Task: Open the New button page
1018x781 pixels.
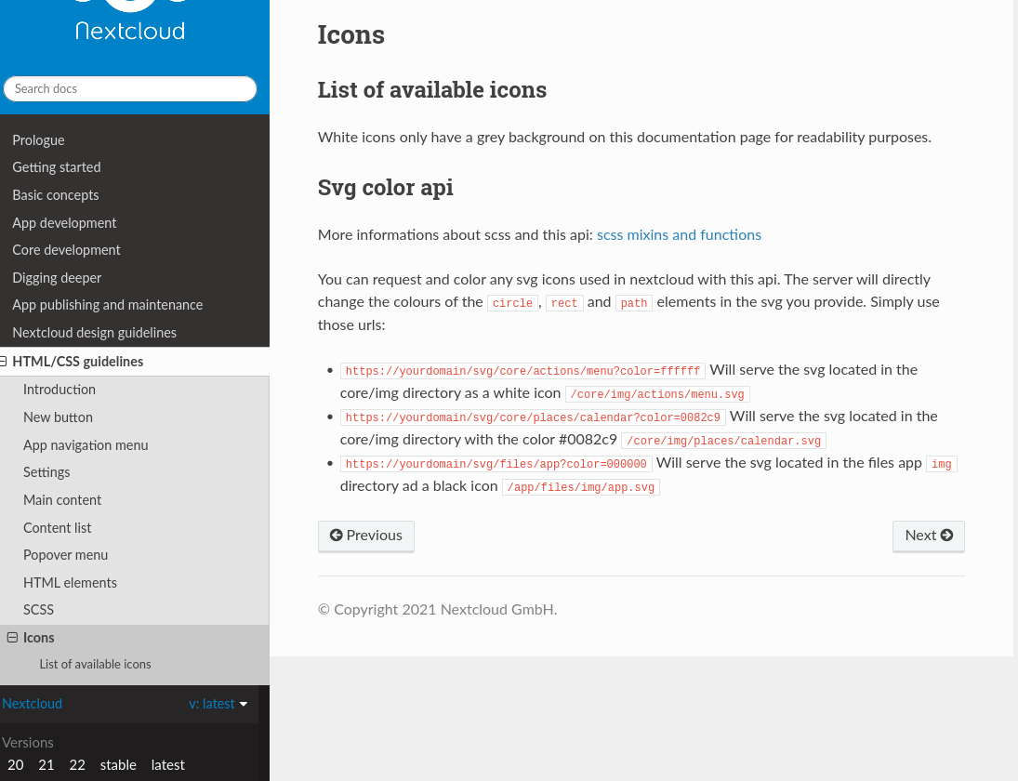Action: click(x=58, y=417)
